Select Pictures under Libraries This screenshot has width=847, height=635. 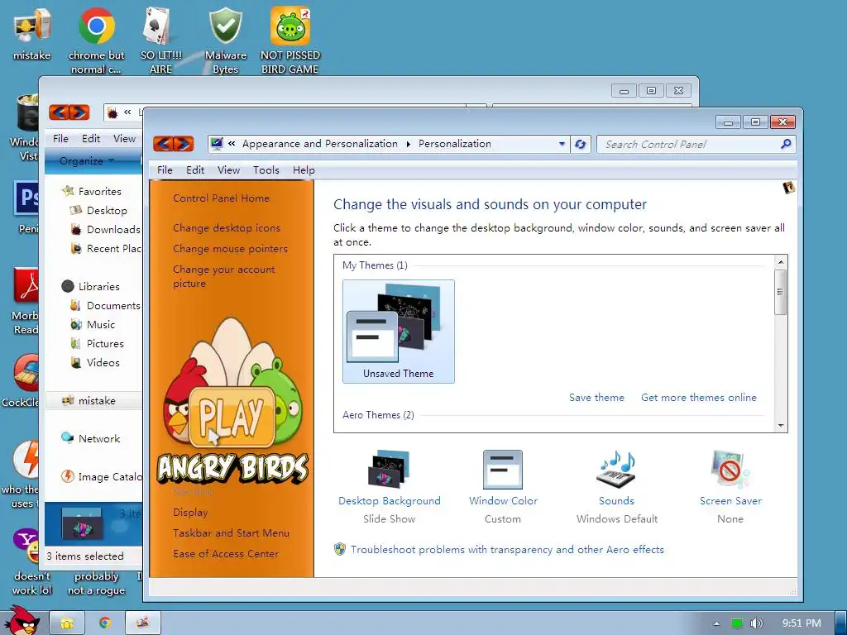point(98,343)
